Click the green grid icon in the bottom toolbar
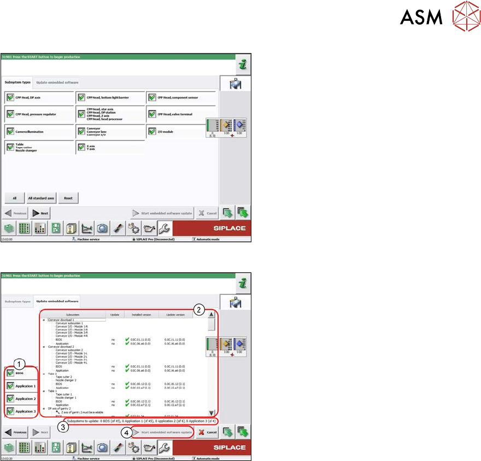Viewport: 481px width, 461px height. tap(25, 448)
